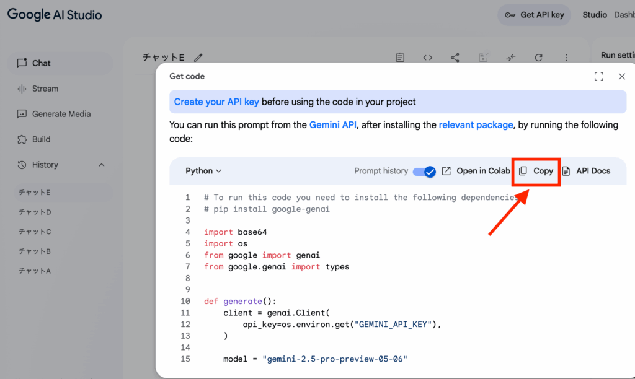The image size is (635, 379).
Task: Click the refresh chat icon
Action: (x=539, y=58)
